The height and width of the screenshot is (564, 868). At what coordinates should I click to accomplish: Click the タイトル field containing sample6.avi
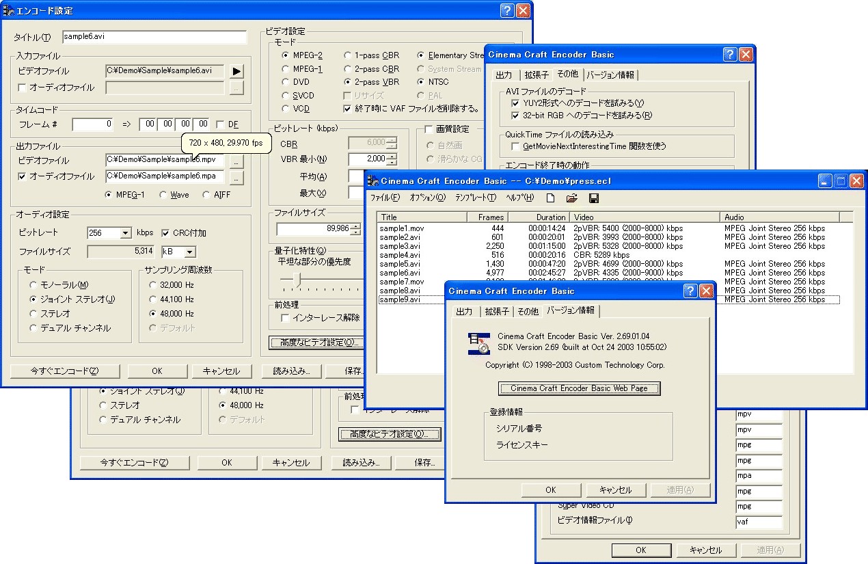154,38
